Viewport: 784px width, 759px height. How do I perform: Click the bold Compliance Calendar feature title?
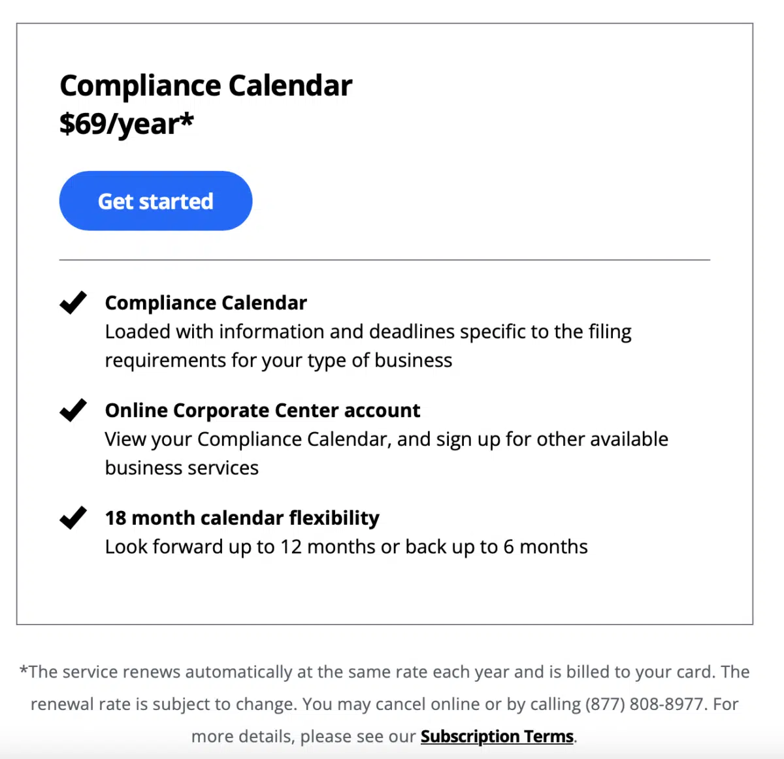point(206,303)
